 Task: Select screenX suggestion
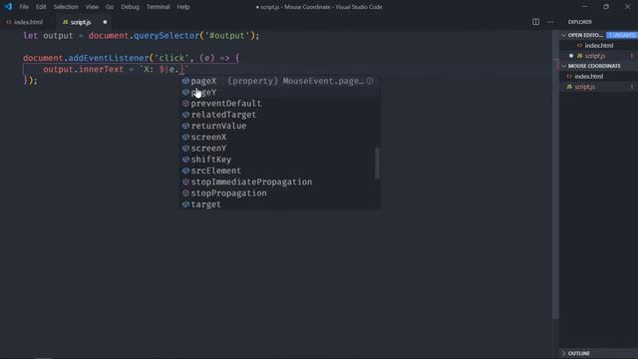point(208,138)
